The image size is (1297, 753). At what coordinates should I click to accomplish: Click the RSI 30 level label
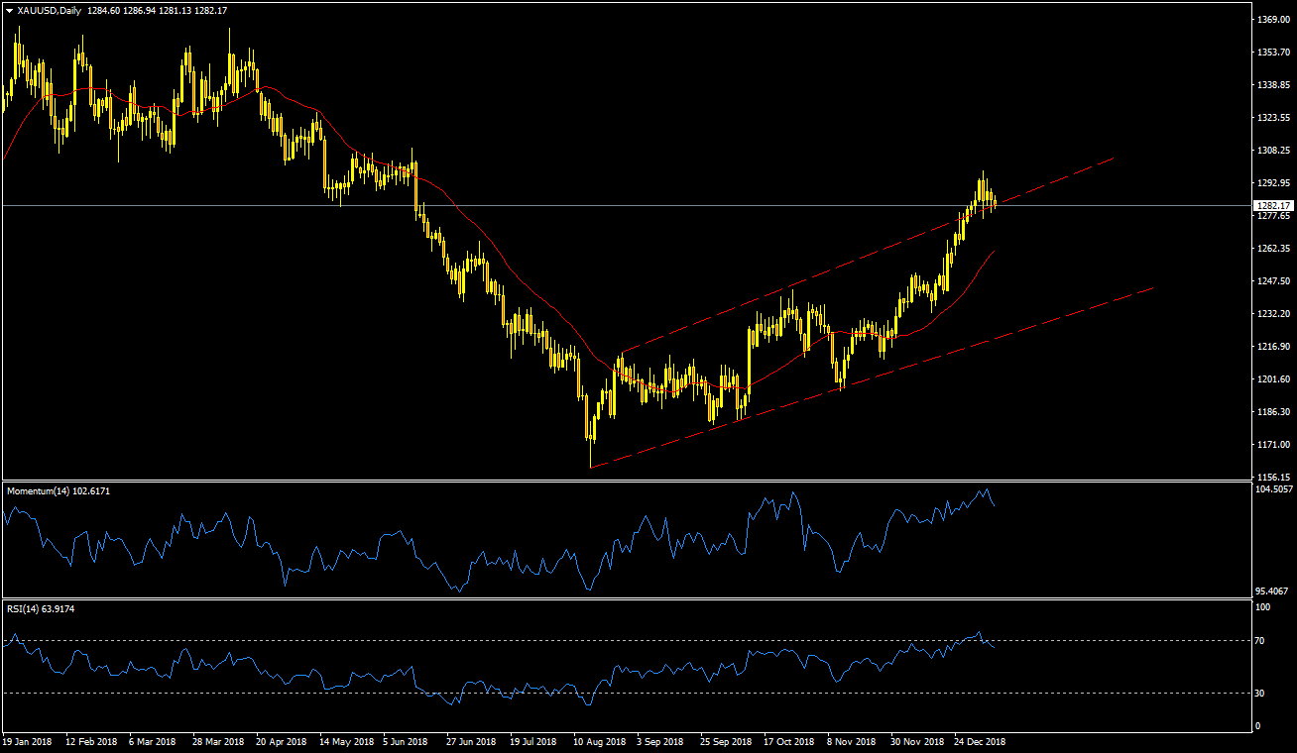click(1260, 693)
